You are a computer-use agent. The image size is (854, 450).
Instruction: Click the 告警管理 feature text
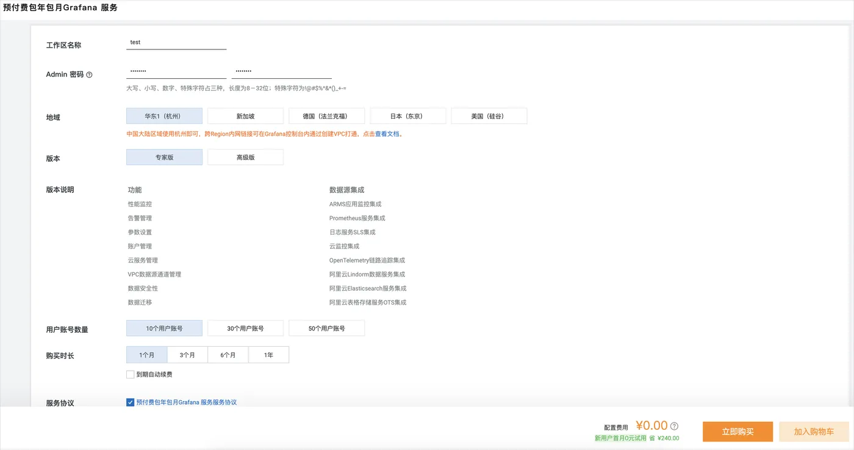coord(140,218)
